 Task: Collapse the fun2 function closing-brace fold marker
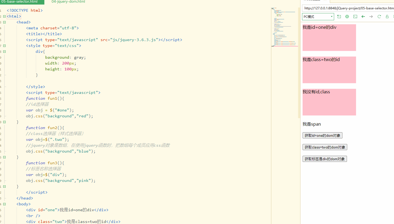[4, 157]
